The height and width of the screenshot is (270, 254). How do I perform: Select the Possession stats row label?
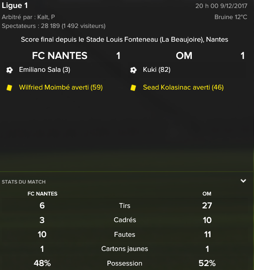[x=124, y=263]
